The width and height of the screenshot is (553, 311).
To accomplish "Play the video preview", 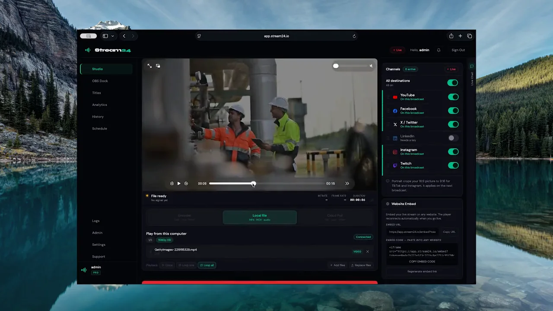I will 179,184.
